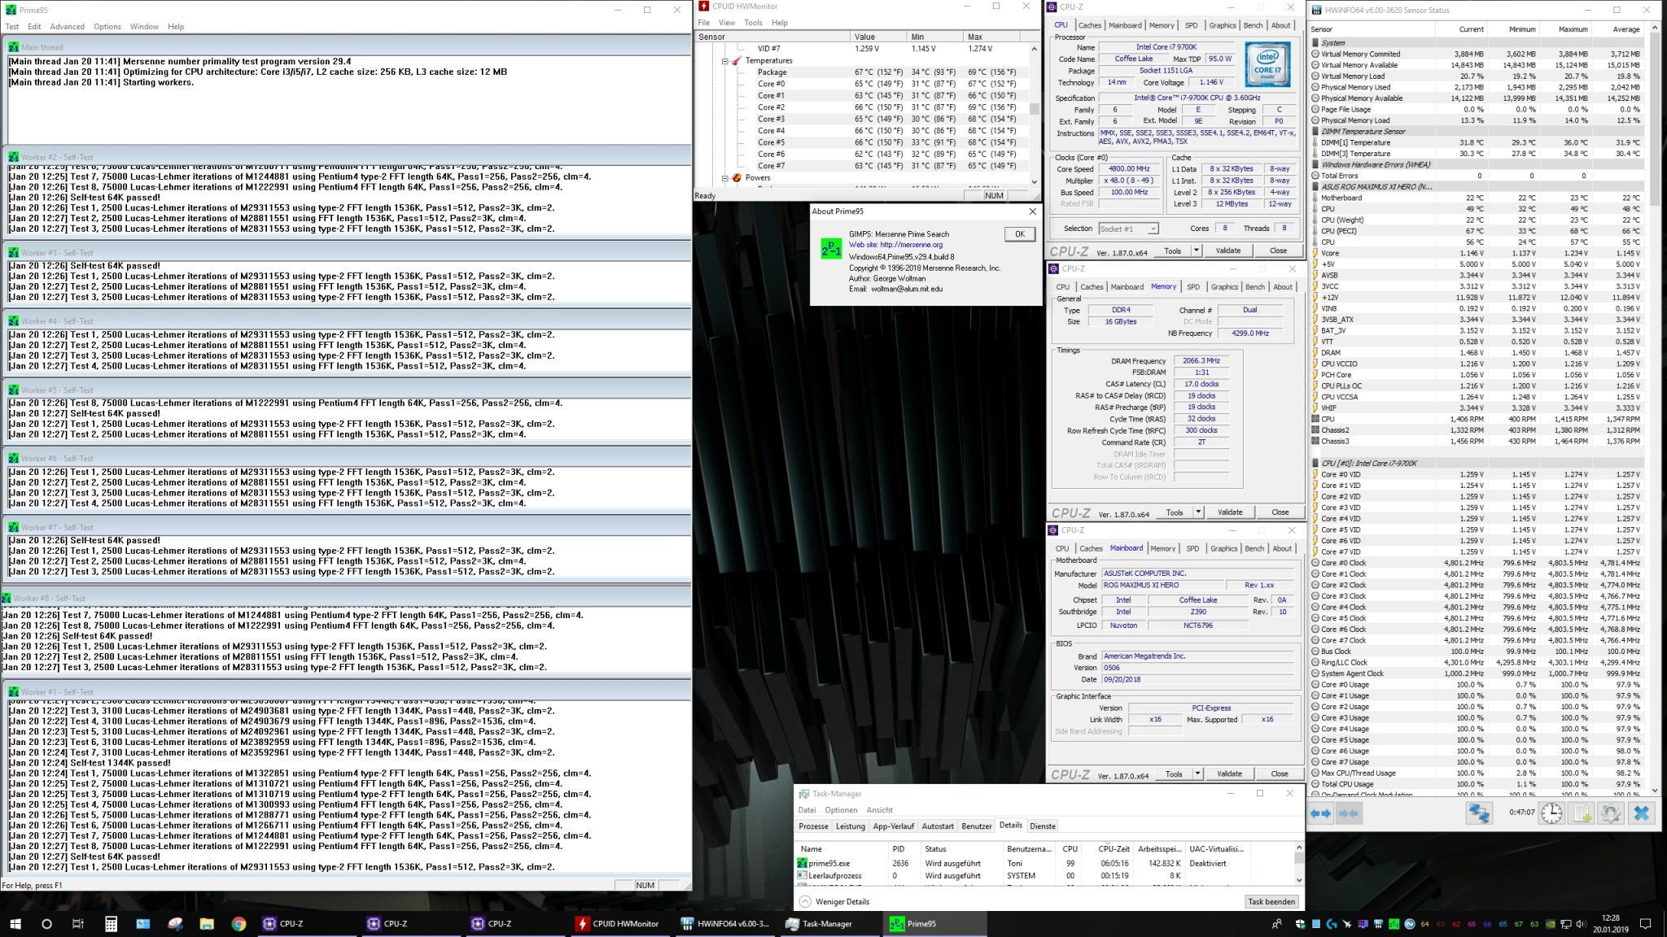Open Tools dropdown arrow in CPU-Z Mainboard window

tap(1197, 774)
